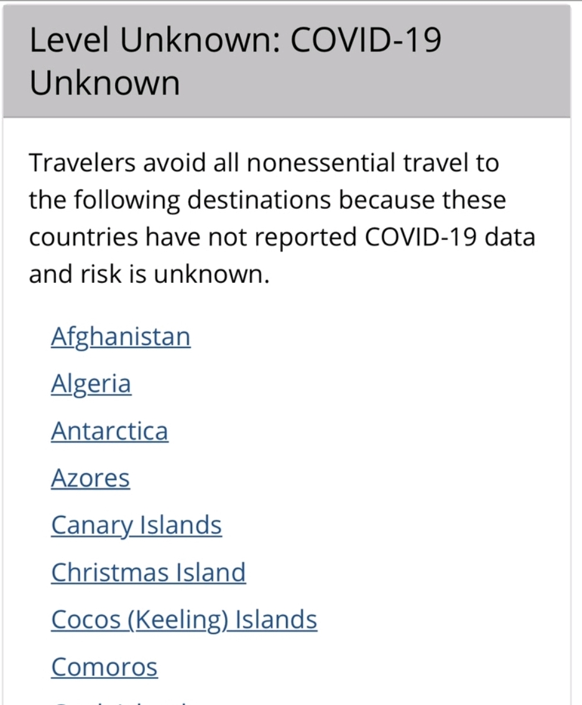
Task: Go to the Antarctica travel page
Action: pyautogui.click(x=109, y=431)
